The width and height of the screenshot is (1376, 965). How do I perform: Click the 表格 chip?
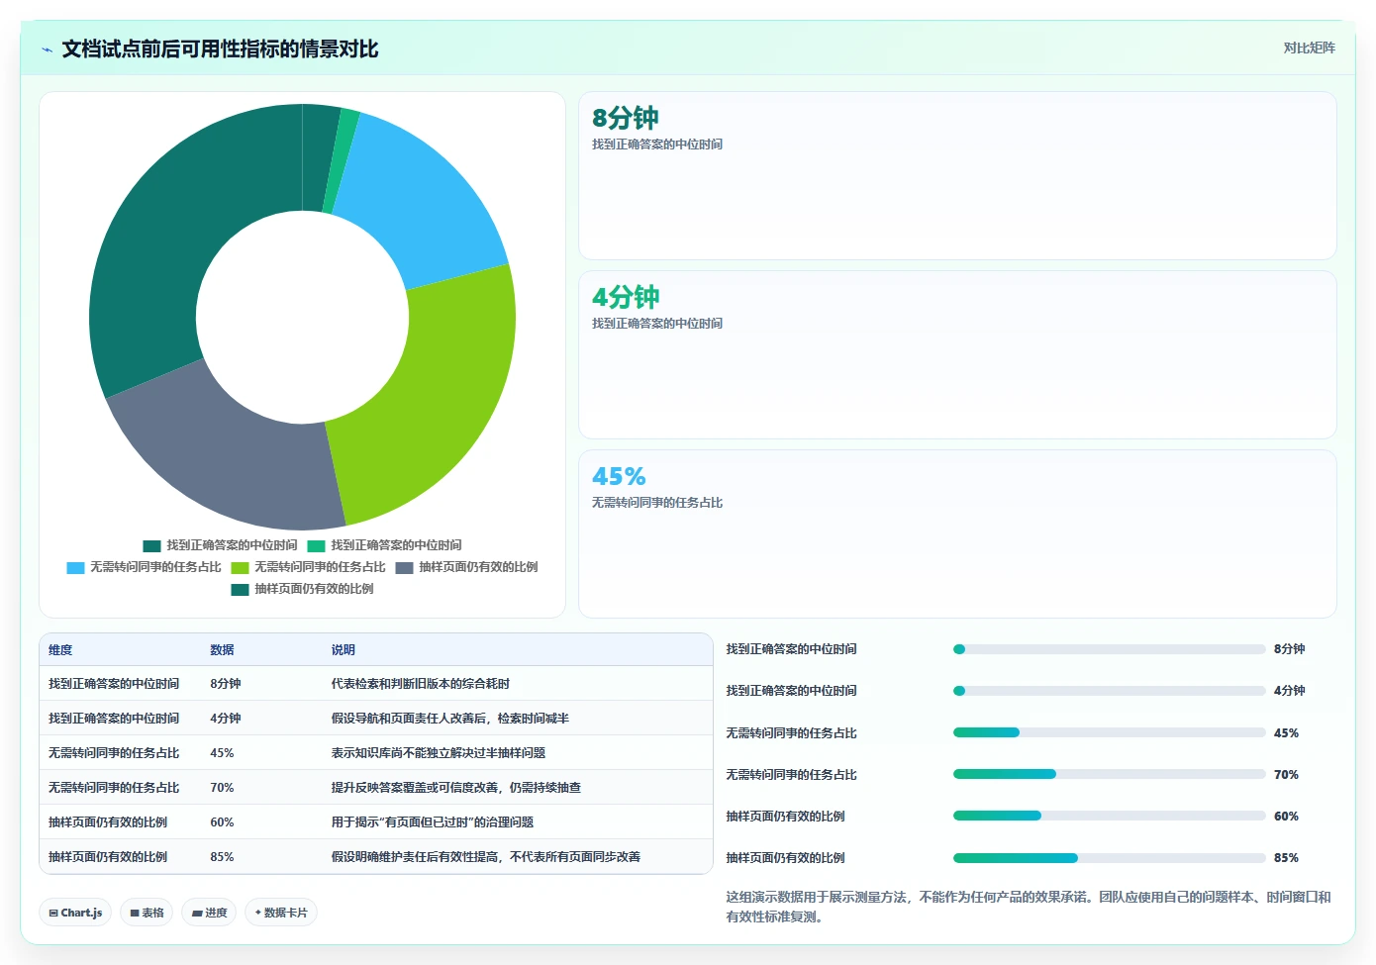pyautogui.click(x=147, y=913)
